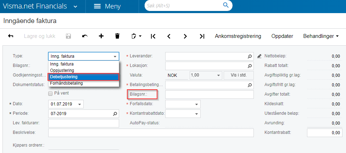Click the Beskrivelse text field
The image size is (346, 153).
(151, 133)
